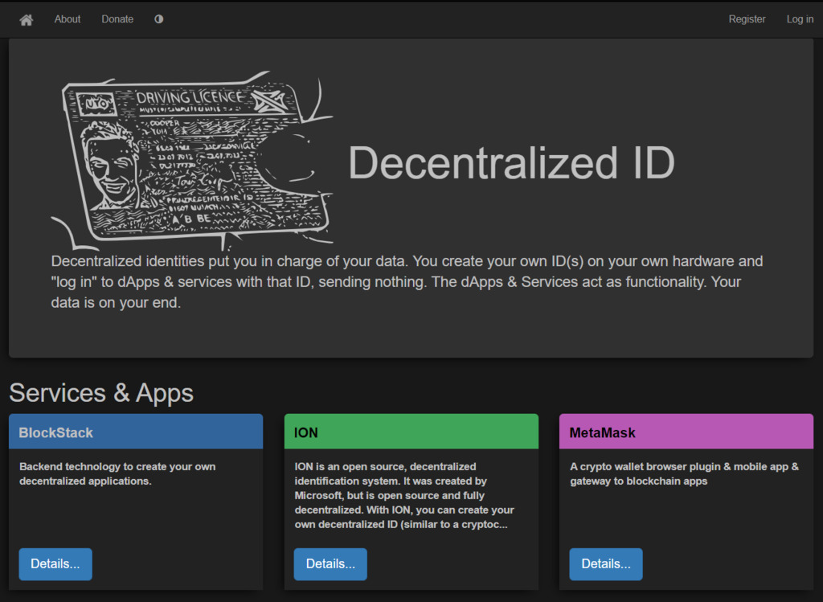Click the 'Decentralized ID' main heading

511,163
